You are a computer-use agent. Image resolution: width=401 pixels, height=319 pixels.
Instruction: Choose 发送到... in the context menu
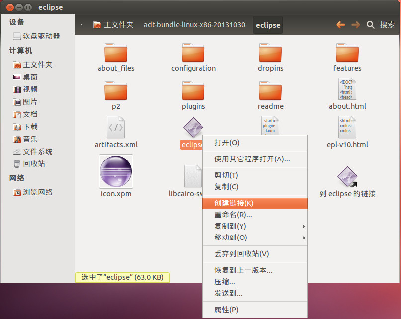pos(255,293)
